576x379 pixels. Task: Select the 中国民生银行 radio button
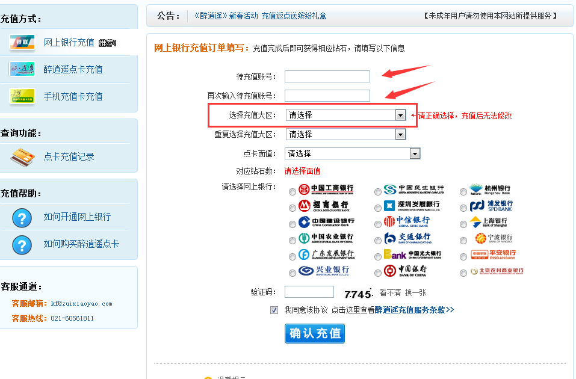point(377,192)
